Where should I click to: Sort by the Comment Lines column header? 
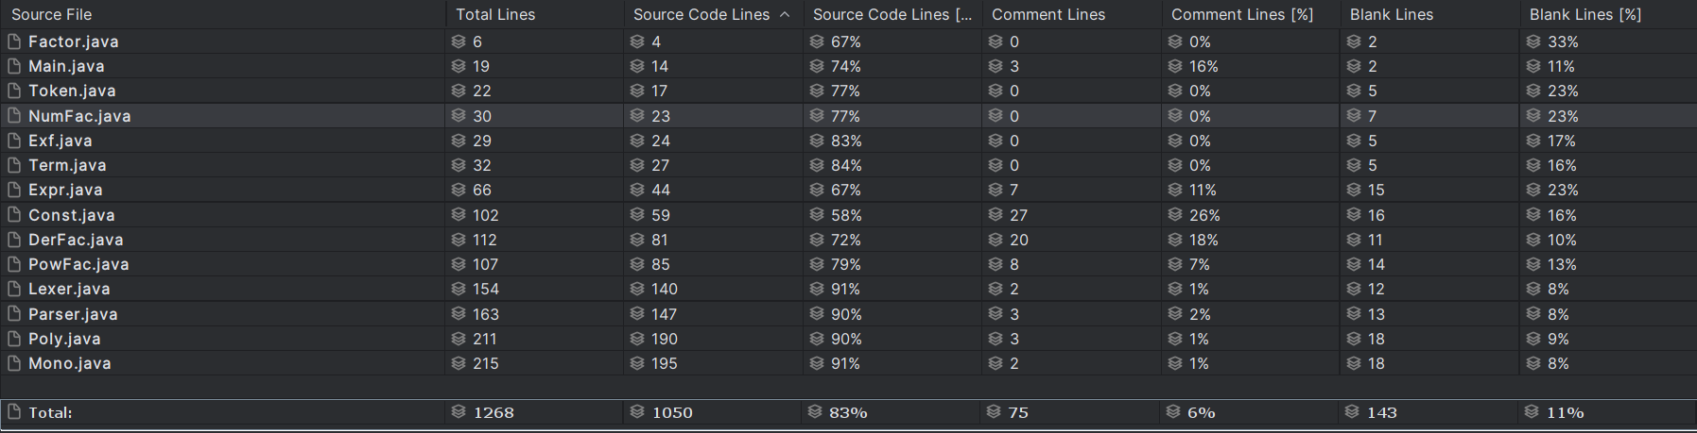(1048, 14)
